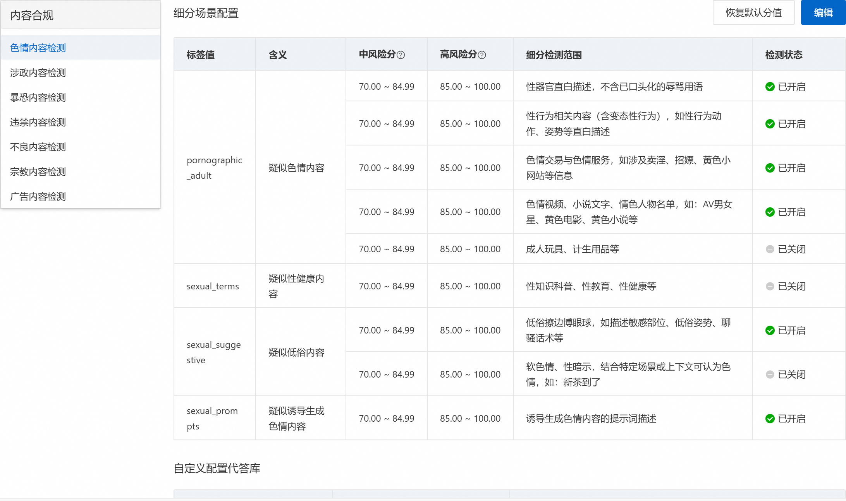Click the 诱导生成色情内容的提示词描述 text
Image resolution: width=846 pixels, height=501 pixels.
tap(591, 419)
